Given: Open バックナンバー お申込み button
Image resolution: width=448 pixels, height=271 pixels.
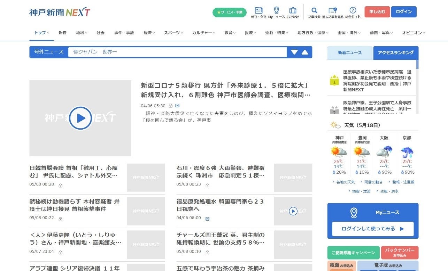Looking at the screenshot, I should point(400,253).
